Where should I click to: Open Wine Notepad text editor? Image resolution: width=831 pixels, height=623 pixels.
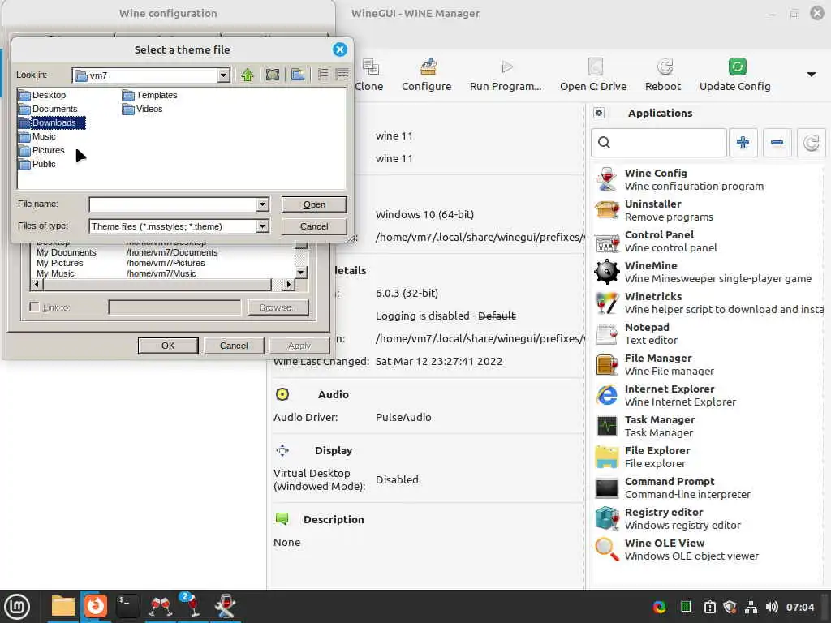(x=708, y=333)
